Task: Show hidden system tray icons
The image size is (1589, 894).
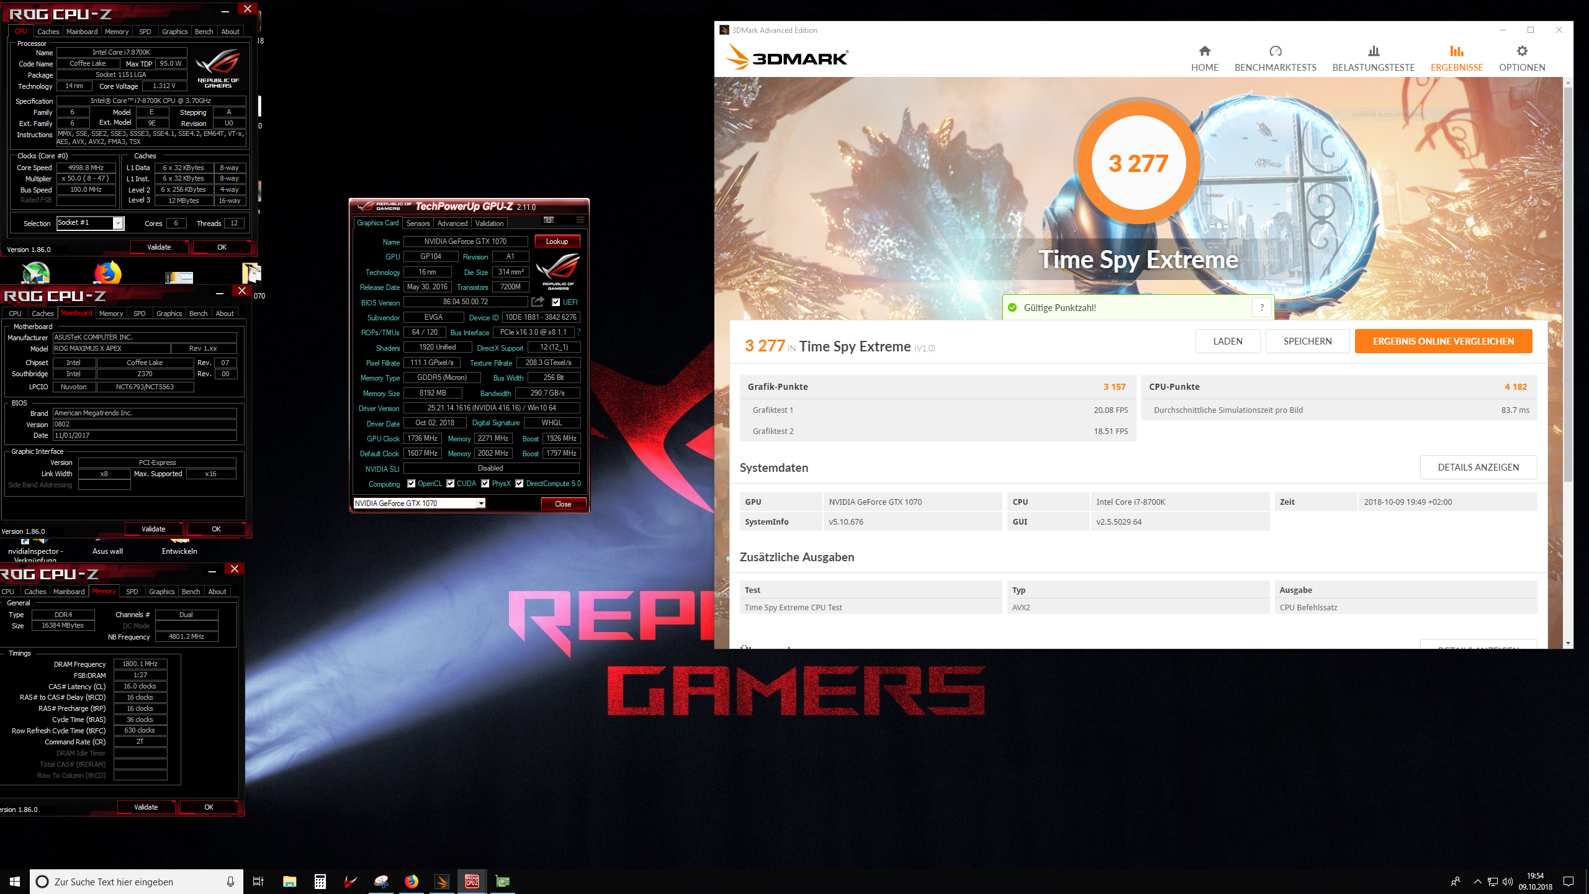Action: pos(1478,882)
